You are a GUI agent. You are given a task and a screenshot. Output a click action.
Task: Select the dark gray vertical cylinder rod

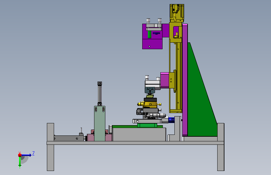(99, 94)
